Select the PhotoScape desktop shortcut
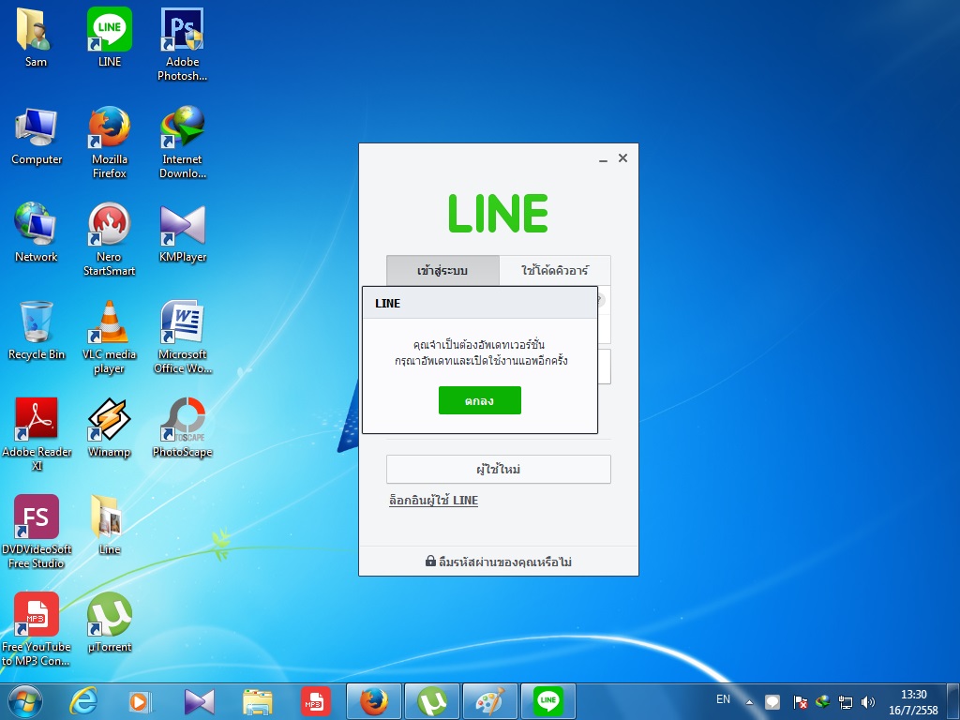The image size is (960, 720). click(x=183, y=427)
